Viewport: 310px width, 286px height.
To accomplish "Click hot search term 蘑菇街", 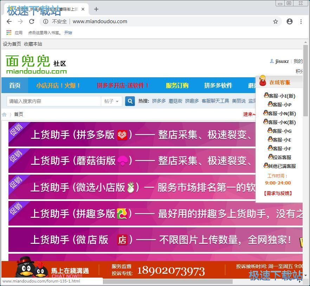I will (x=175, y=101).
